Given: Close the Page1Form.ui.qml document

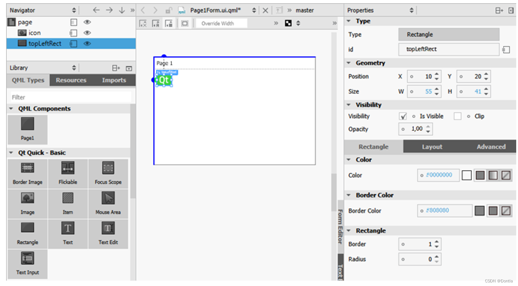Looking at the screenshot, I should (x=265, y=10).
